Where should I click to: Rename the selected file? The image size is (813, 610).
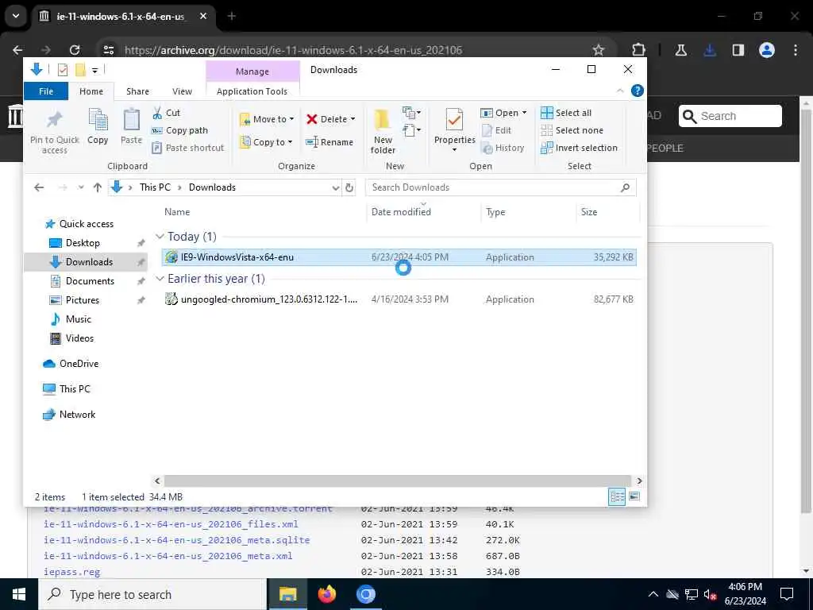click(329, 142)
